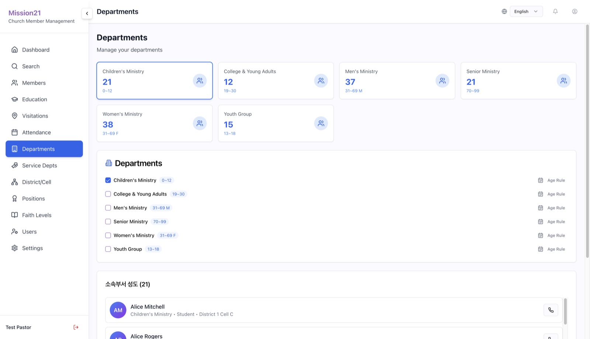Image resolution: width=590 pixels, height=339 pixels.
Task: Open Search page in sidebar
Action: coord(44,66)
